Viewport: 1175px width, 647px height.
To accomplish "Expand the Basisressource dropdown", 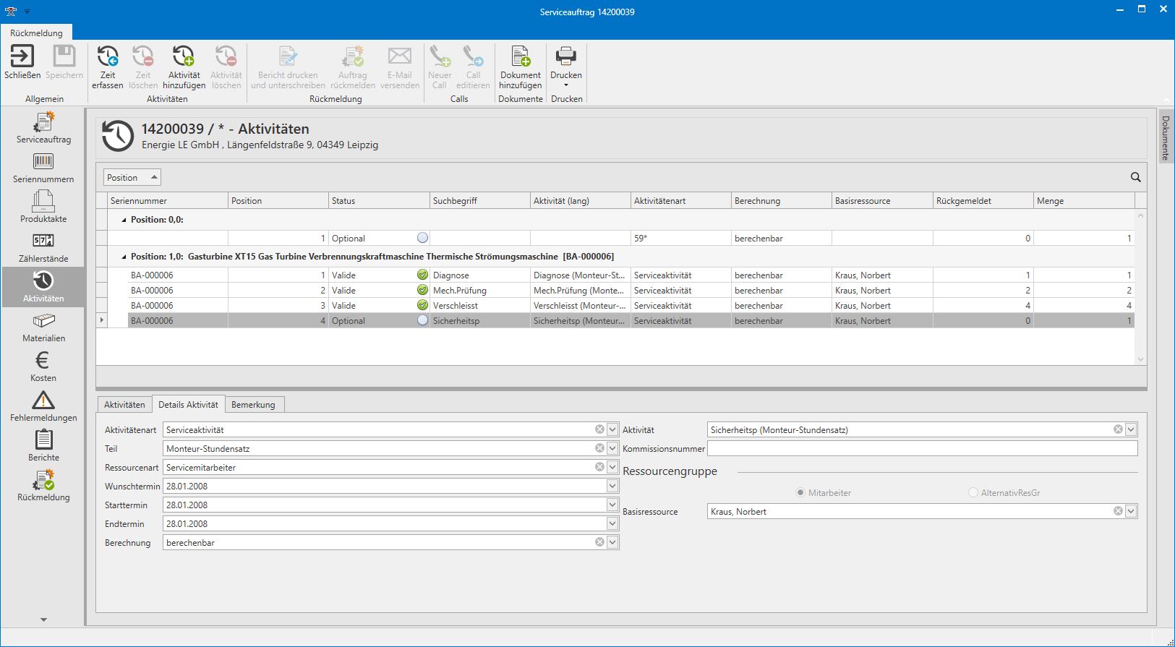I will pos(1131,511).
